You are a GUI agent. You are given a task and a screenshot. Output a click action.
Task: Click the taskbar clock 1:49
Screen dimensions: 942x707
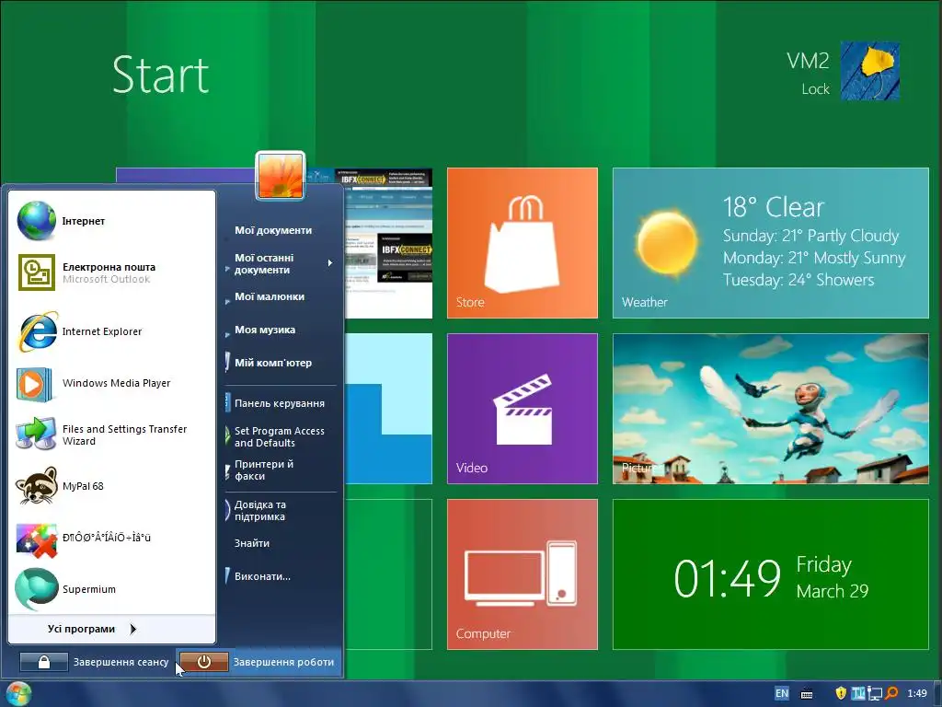917,693
